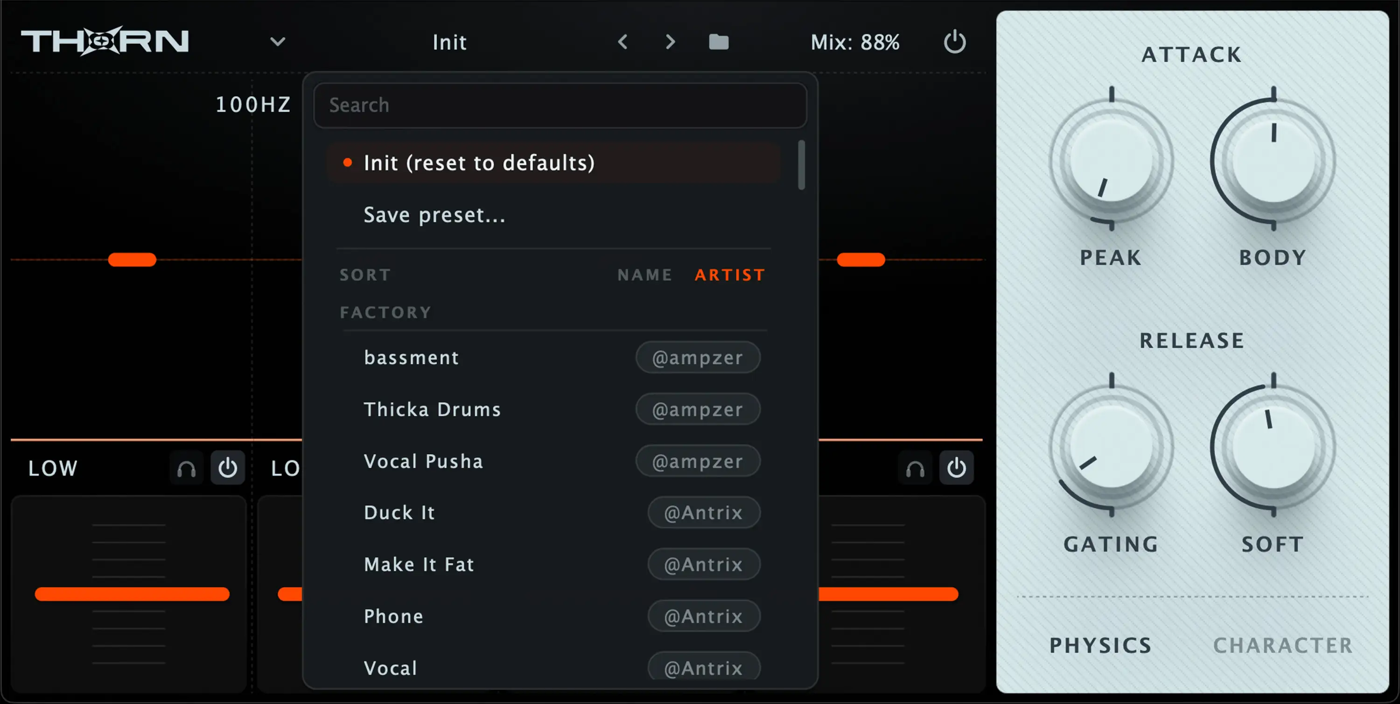Image resolution: width=1400 pixels, height=704 pixels.
Task: Click @Antrix tag next to Phone
Action: (x=704, y=617)
